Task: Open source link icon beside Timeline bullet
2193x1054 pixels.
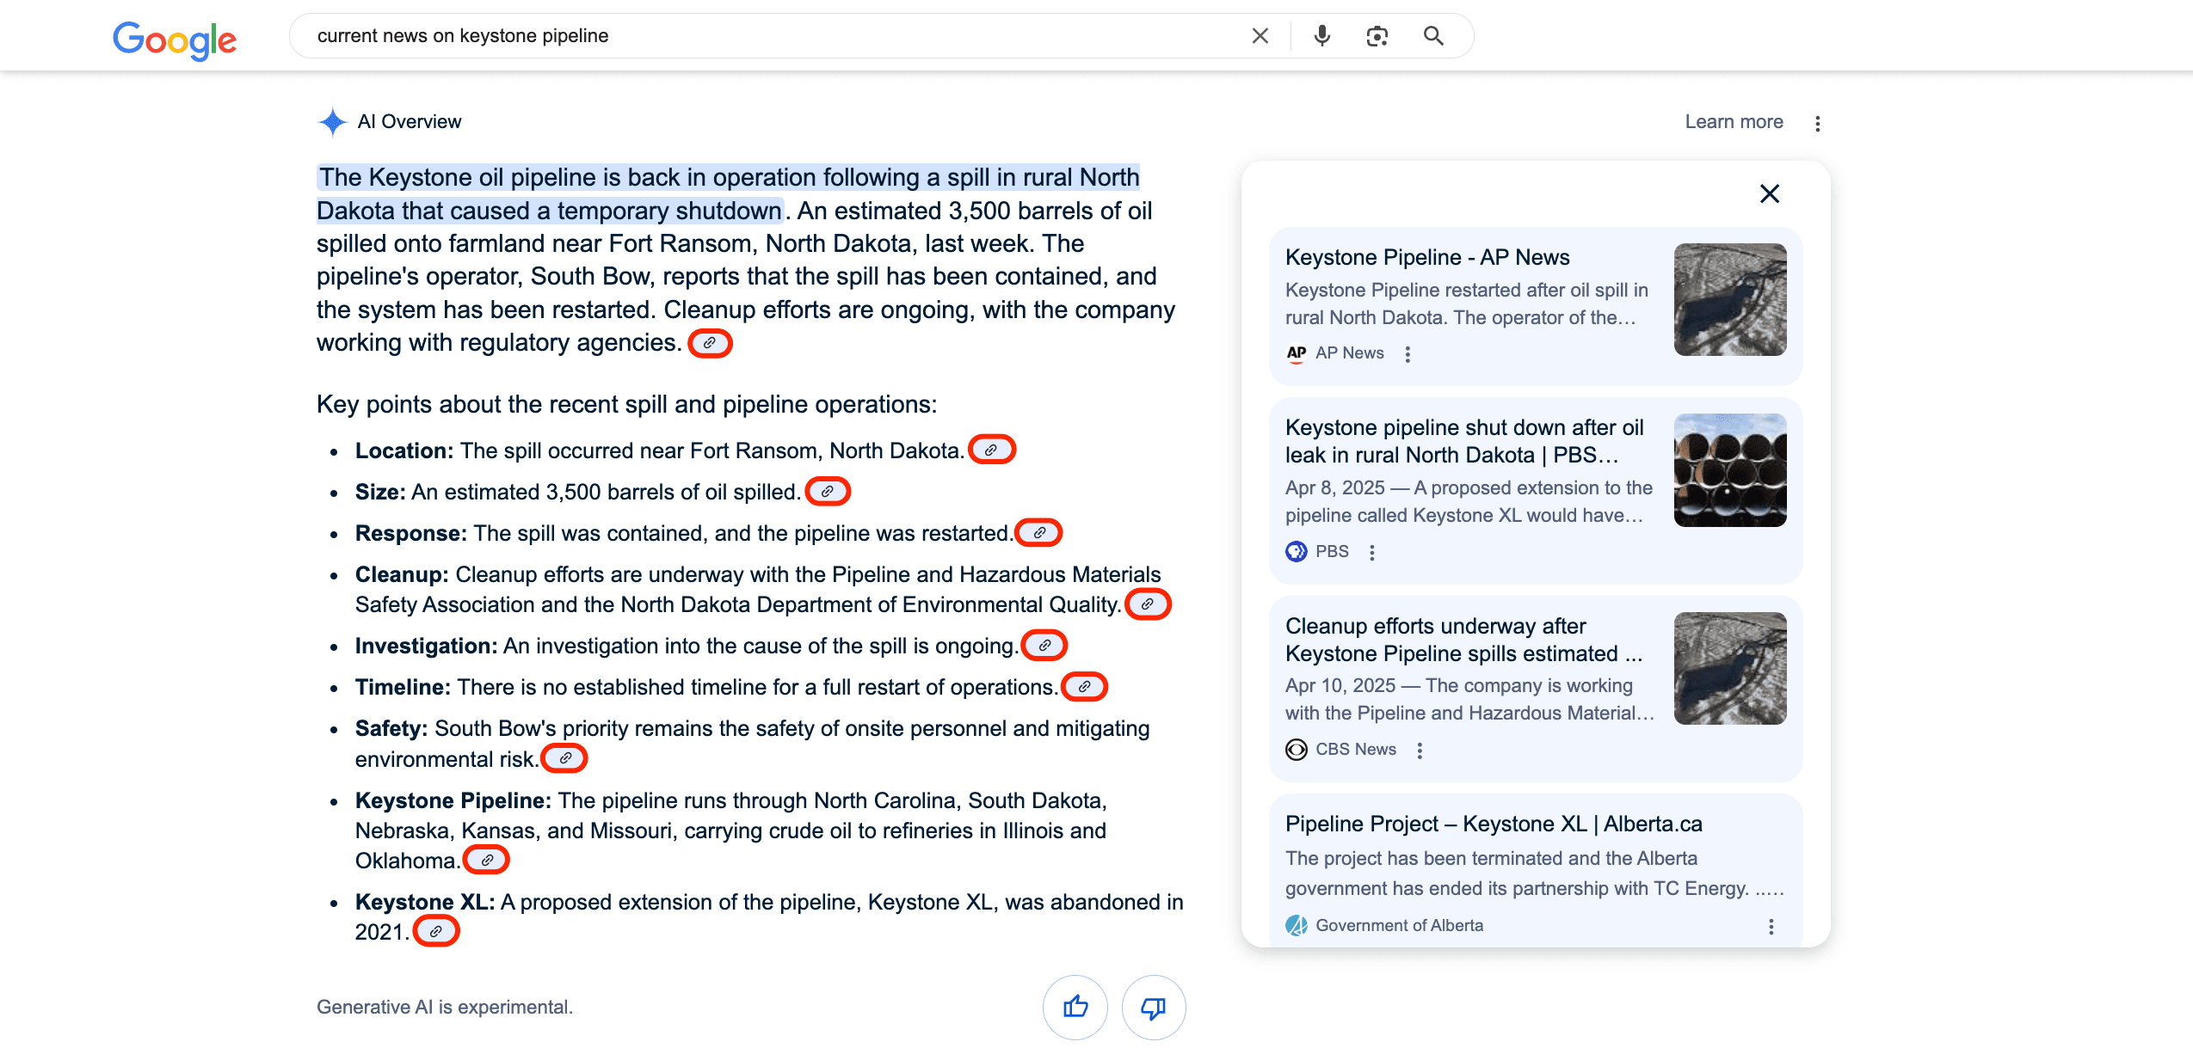Action: coord(1084,686)
